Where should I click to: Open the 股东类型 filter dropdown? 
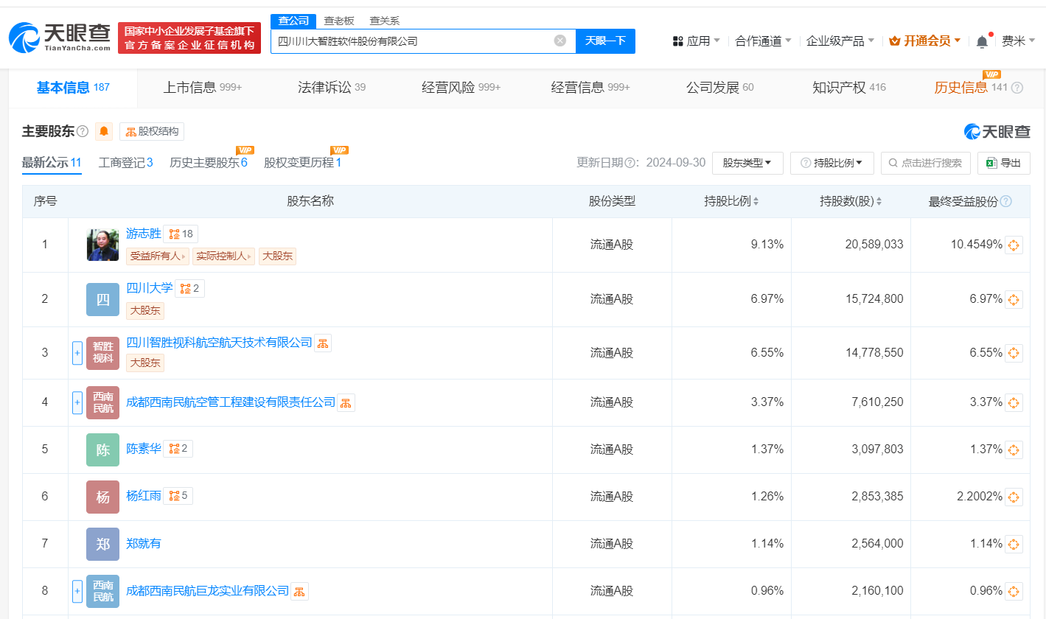click(x=747, y=163)
